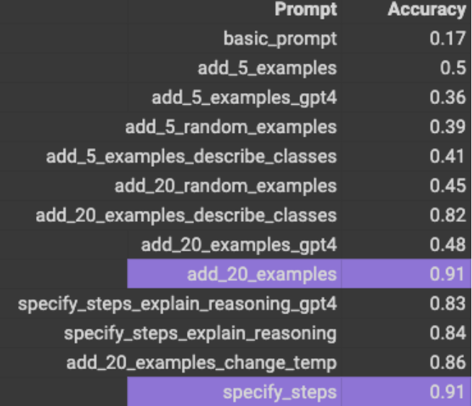This screenshot has height=406, width=472.
Task: Click the add_5_examples_gpt4 prompt name
Action: [244, 98]
